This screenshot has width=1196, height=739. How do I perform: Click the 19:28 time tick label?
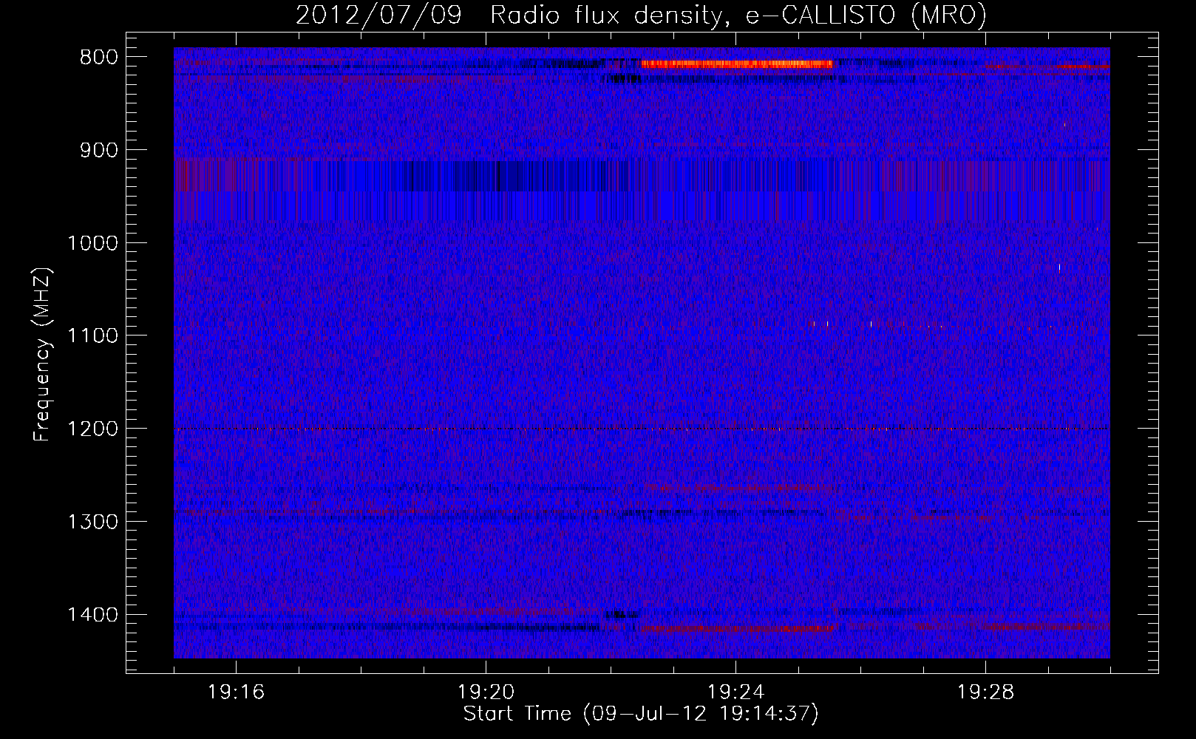pos(986,692)
